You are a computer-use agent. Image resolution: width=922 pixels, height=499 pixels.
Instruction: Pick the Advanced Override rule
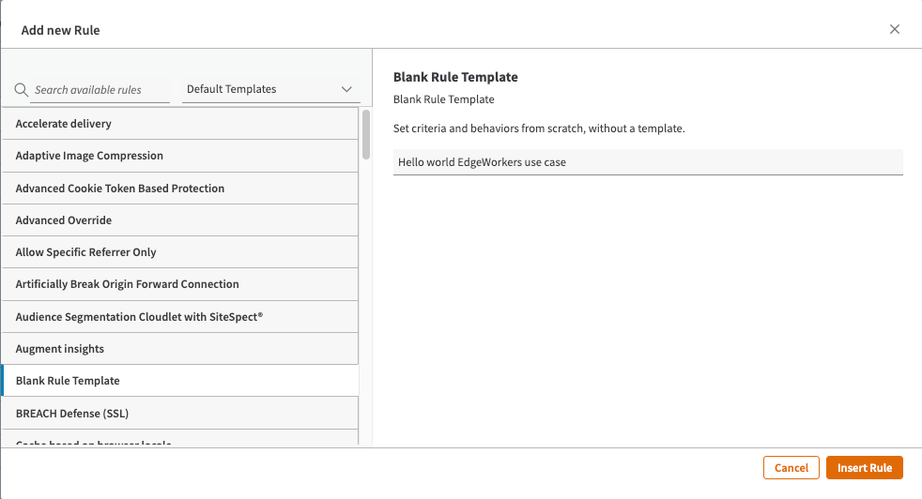point(179,220)
